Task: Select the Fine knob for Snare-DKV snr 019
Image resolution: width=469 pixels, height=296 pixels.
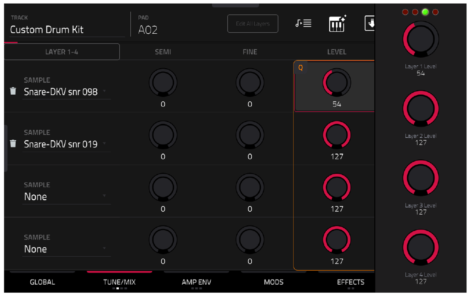Action: click(250, 135)
